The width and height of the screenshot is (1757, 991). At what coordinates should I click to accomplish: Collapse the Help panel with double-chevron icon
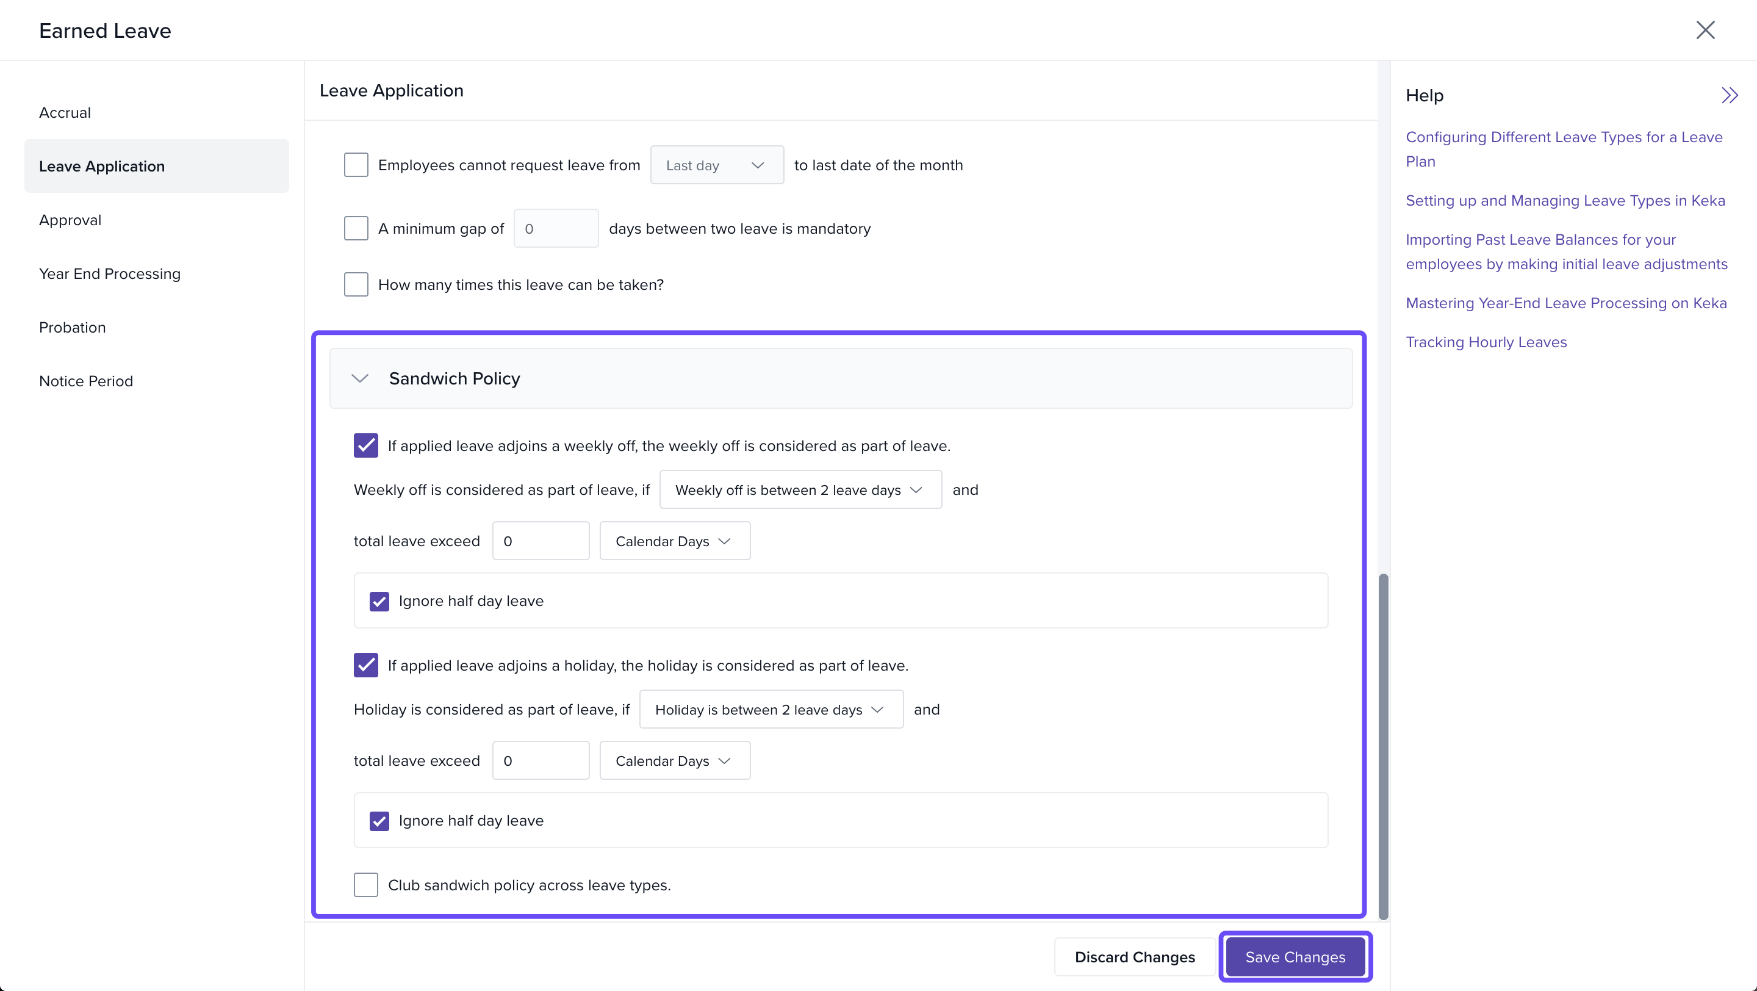(1729, 95)
